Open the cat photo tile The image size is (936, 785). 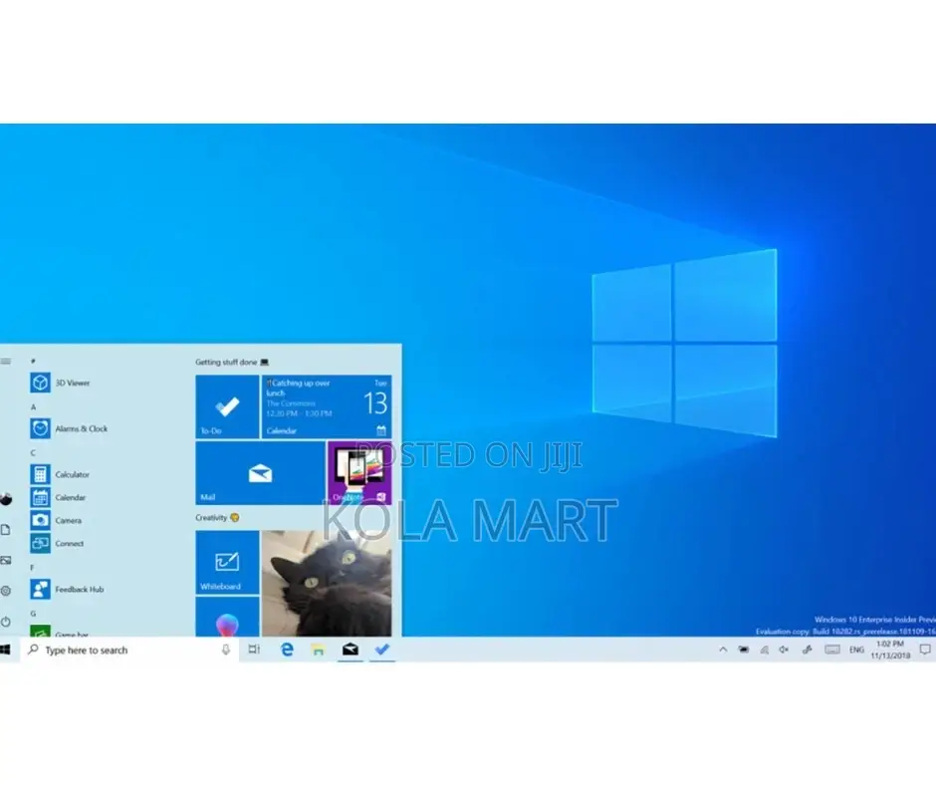pyautogui.click(x=327, y=583)
